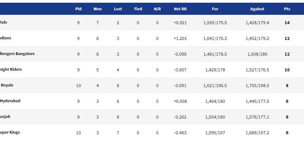304x143 pixels.
Task: Click the Super Kings team name
Action: point(10,132)
